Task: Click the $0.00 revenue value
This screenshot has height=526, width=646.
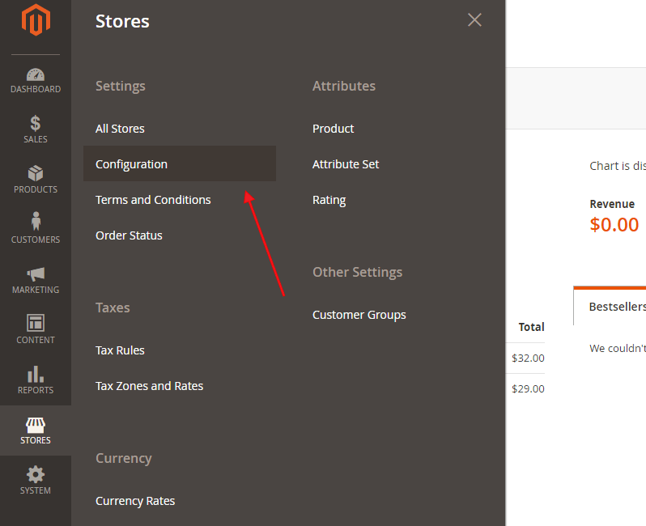Action: pyautogui.click(x=614, y=225)
